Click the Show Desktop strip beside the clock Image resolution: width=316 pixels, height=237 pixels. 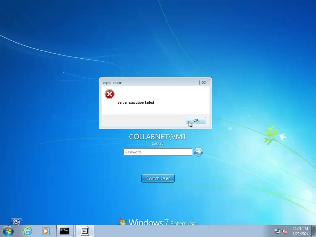314,231
